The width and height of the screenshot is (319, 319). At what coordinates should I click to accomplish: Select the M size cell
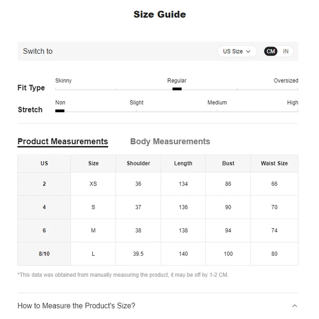pos(93,230)
